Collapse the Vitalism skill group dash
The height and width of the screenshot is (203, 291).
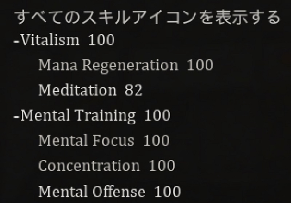coord(17,41)
